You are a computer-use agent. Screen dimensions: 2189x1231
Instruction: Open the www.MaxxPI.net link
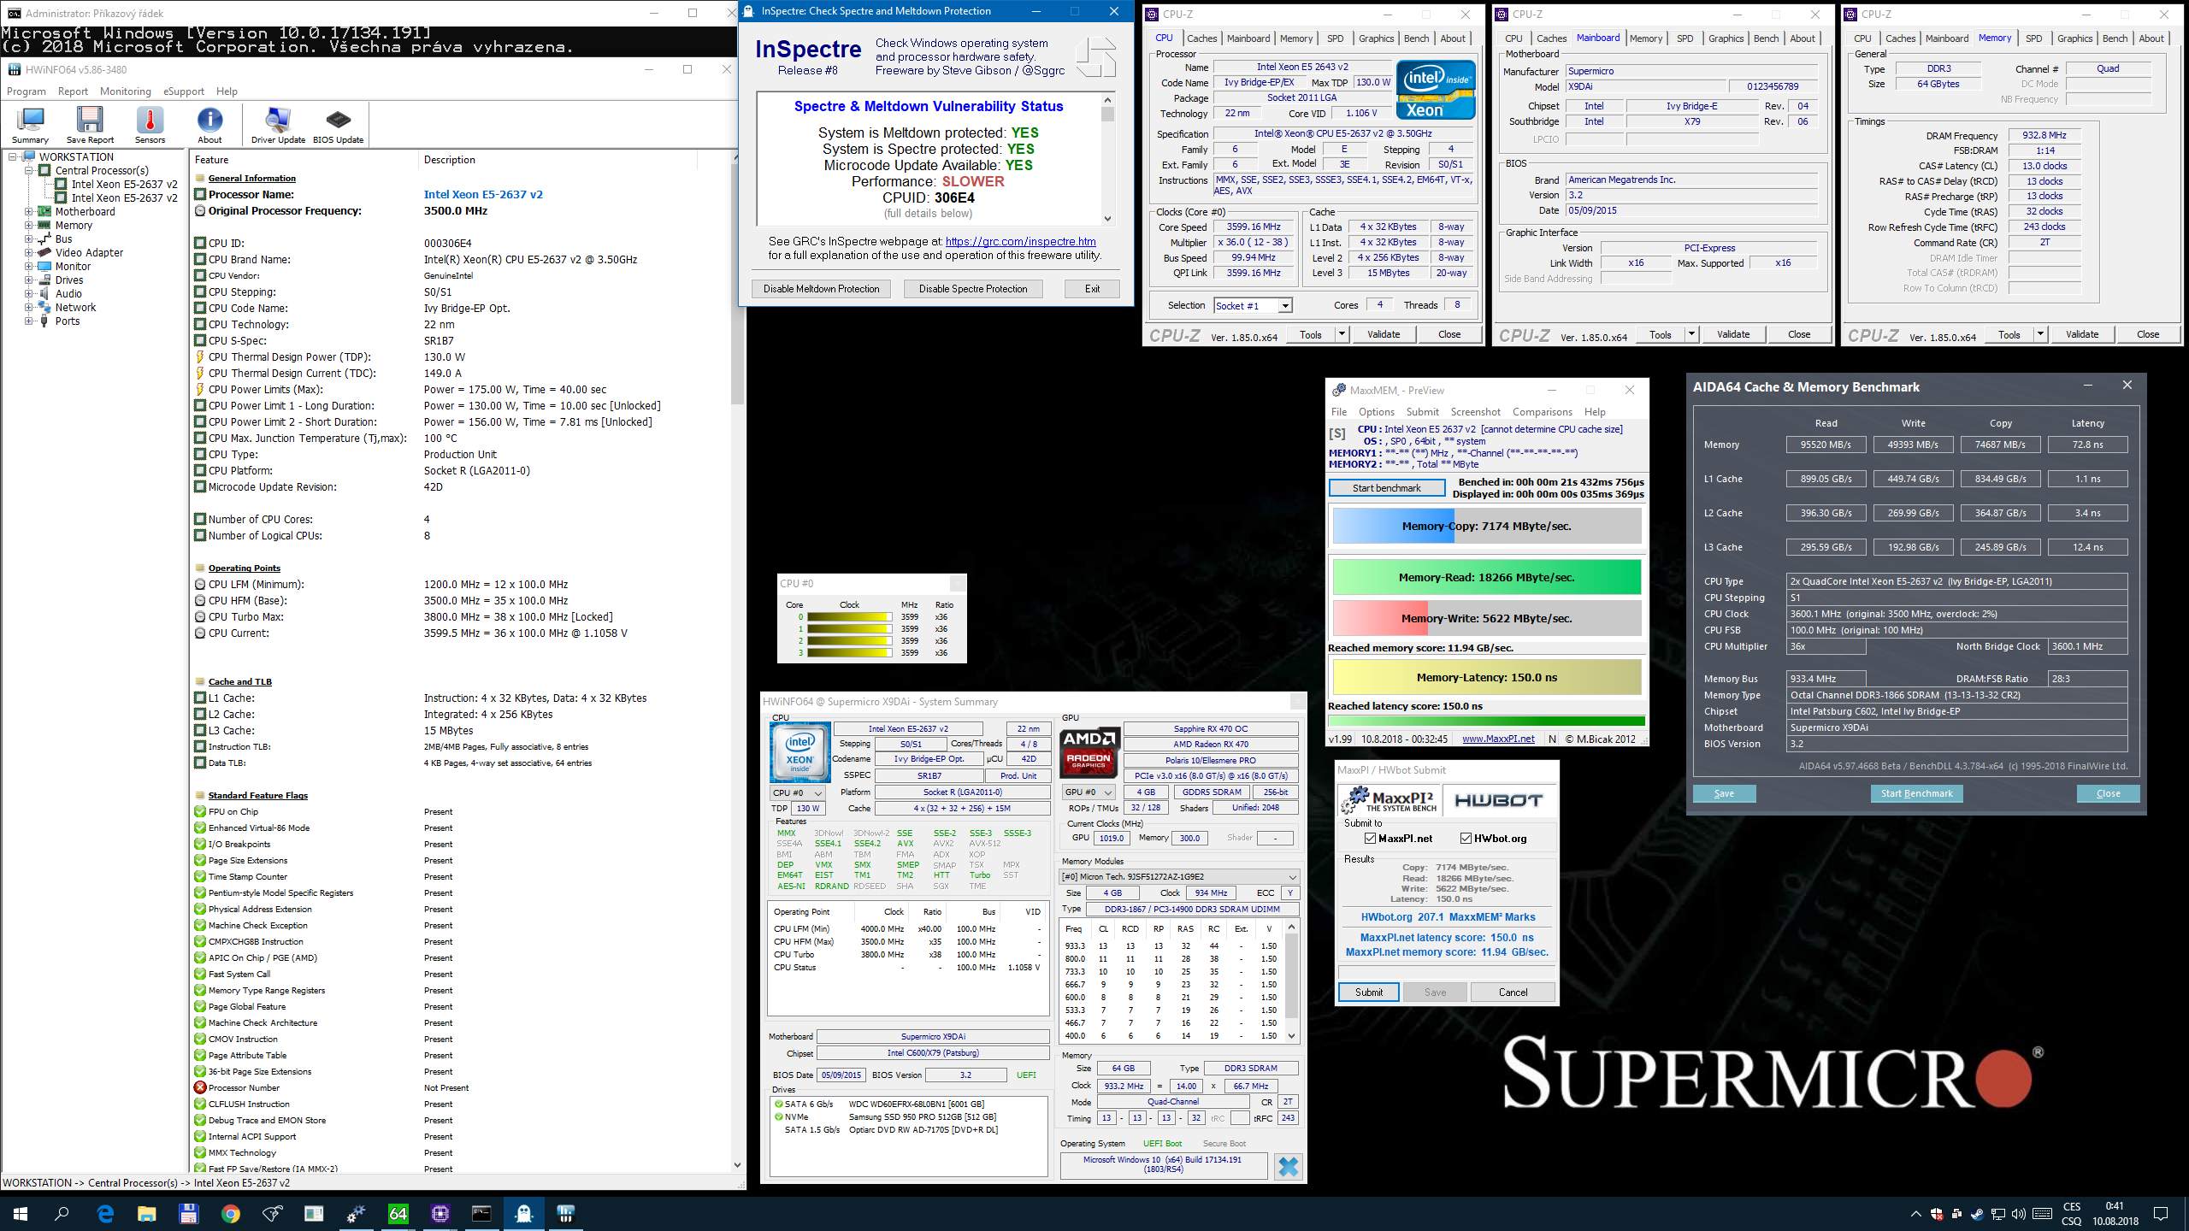tap(1498, 739)
